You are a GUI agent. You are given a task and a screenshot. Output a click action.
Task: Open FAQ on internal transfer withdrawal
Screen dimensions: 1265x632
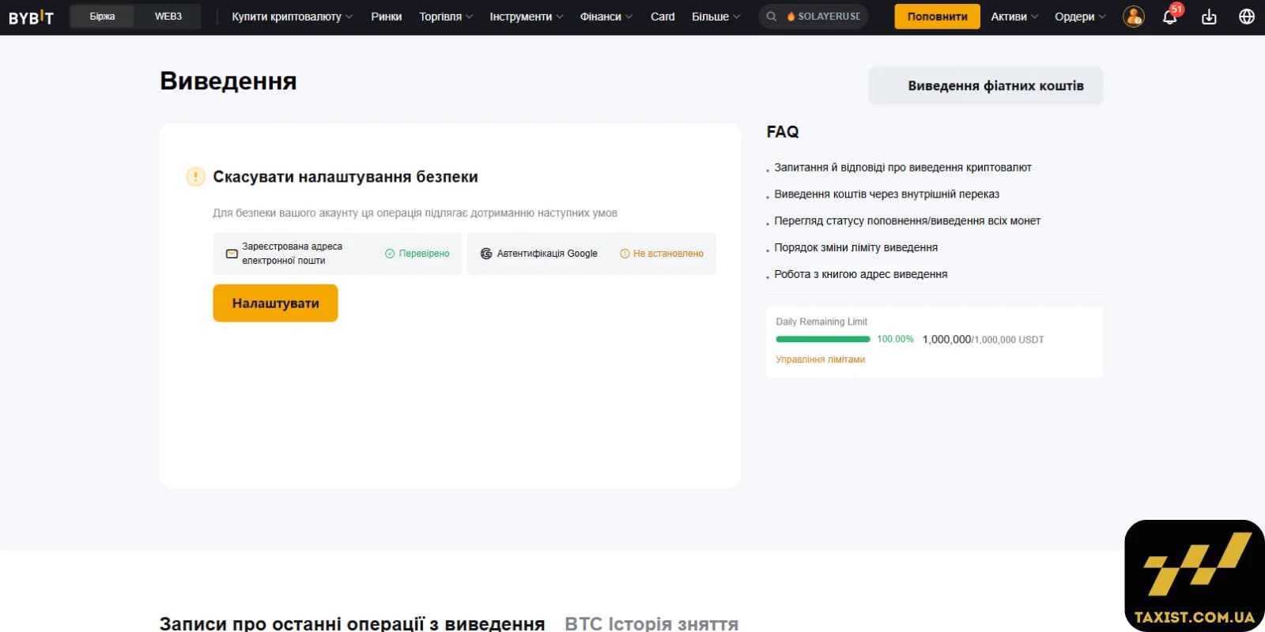[886, 194]
